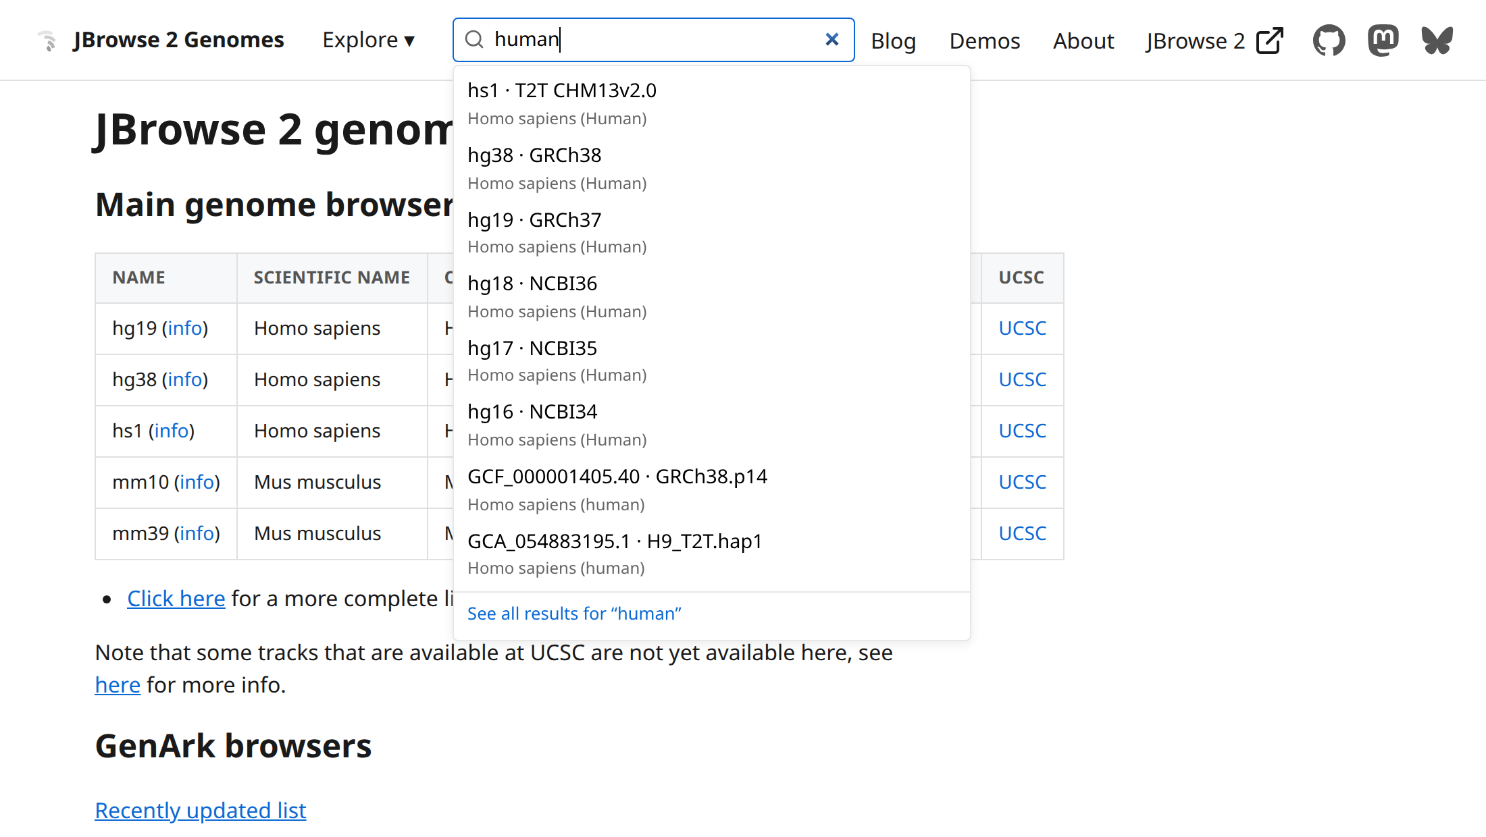Open the GitHub icon link

tap(1329, 40)
